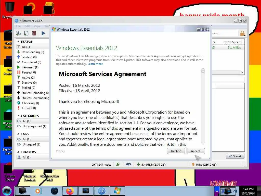Screen dimensions: 261x196
Task: Select the Paused (0) filter
Action: click(x=33, y=72)
